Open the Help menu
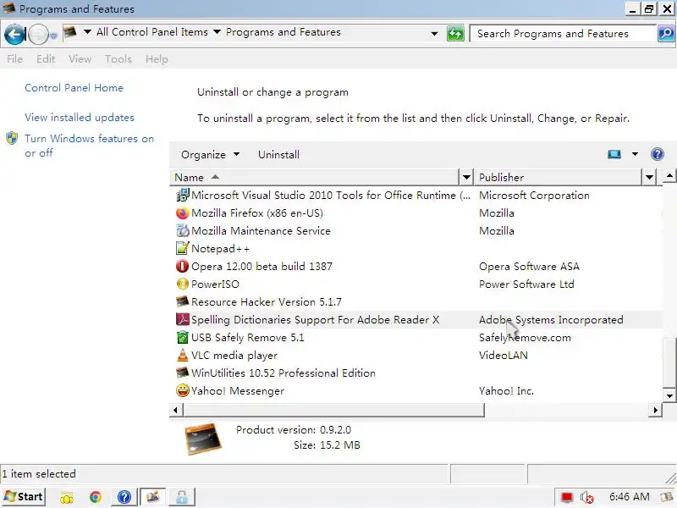Viewport: 677px width, 508px height. coord(157,59)
